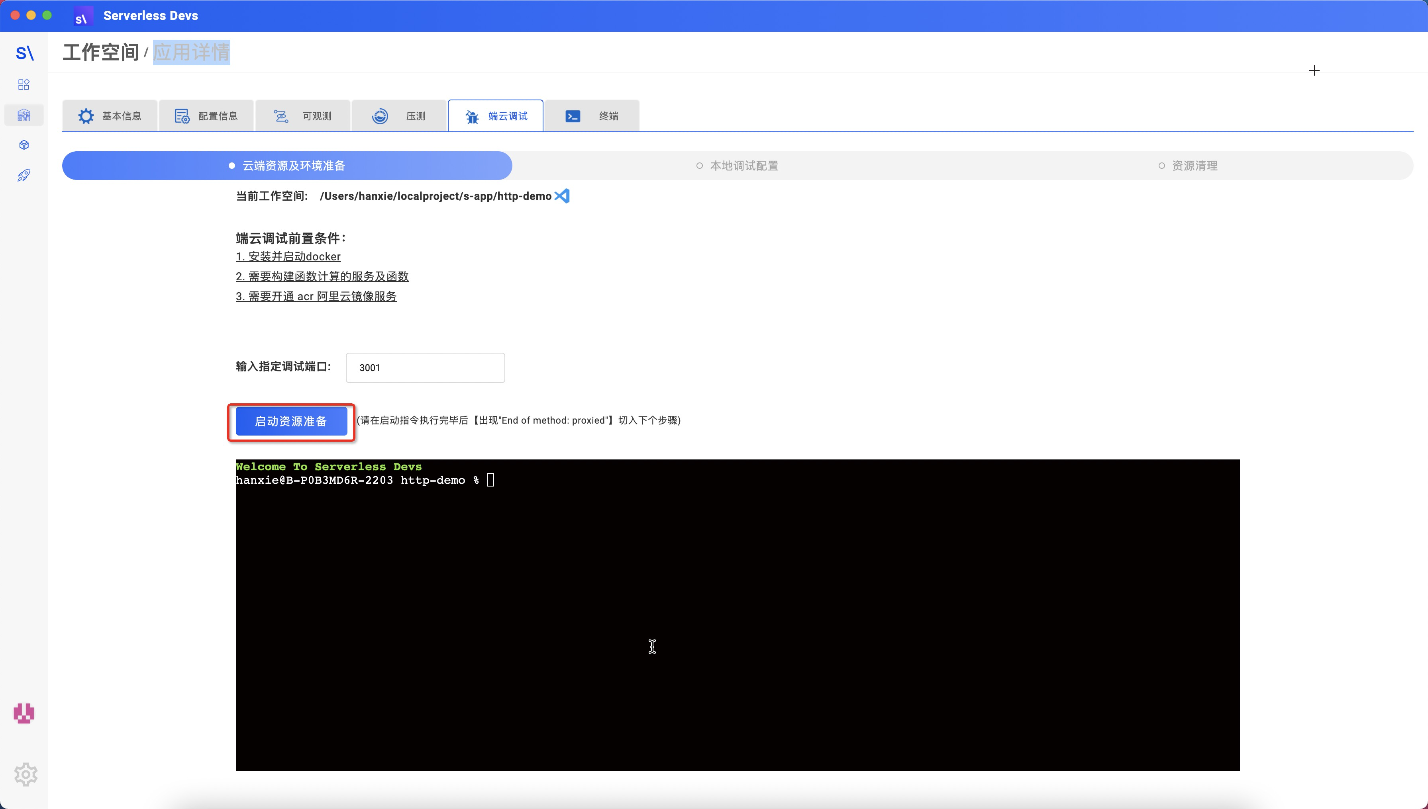Click the 启动资源准备 button

click(291, 421)
